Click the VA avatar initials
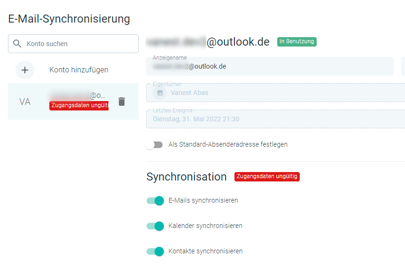The height and width of the screenshot is (267, 405). click(25, 102)
